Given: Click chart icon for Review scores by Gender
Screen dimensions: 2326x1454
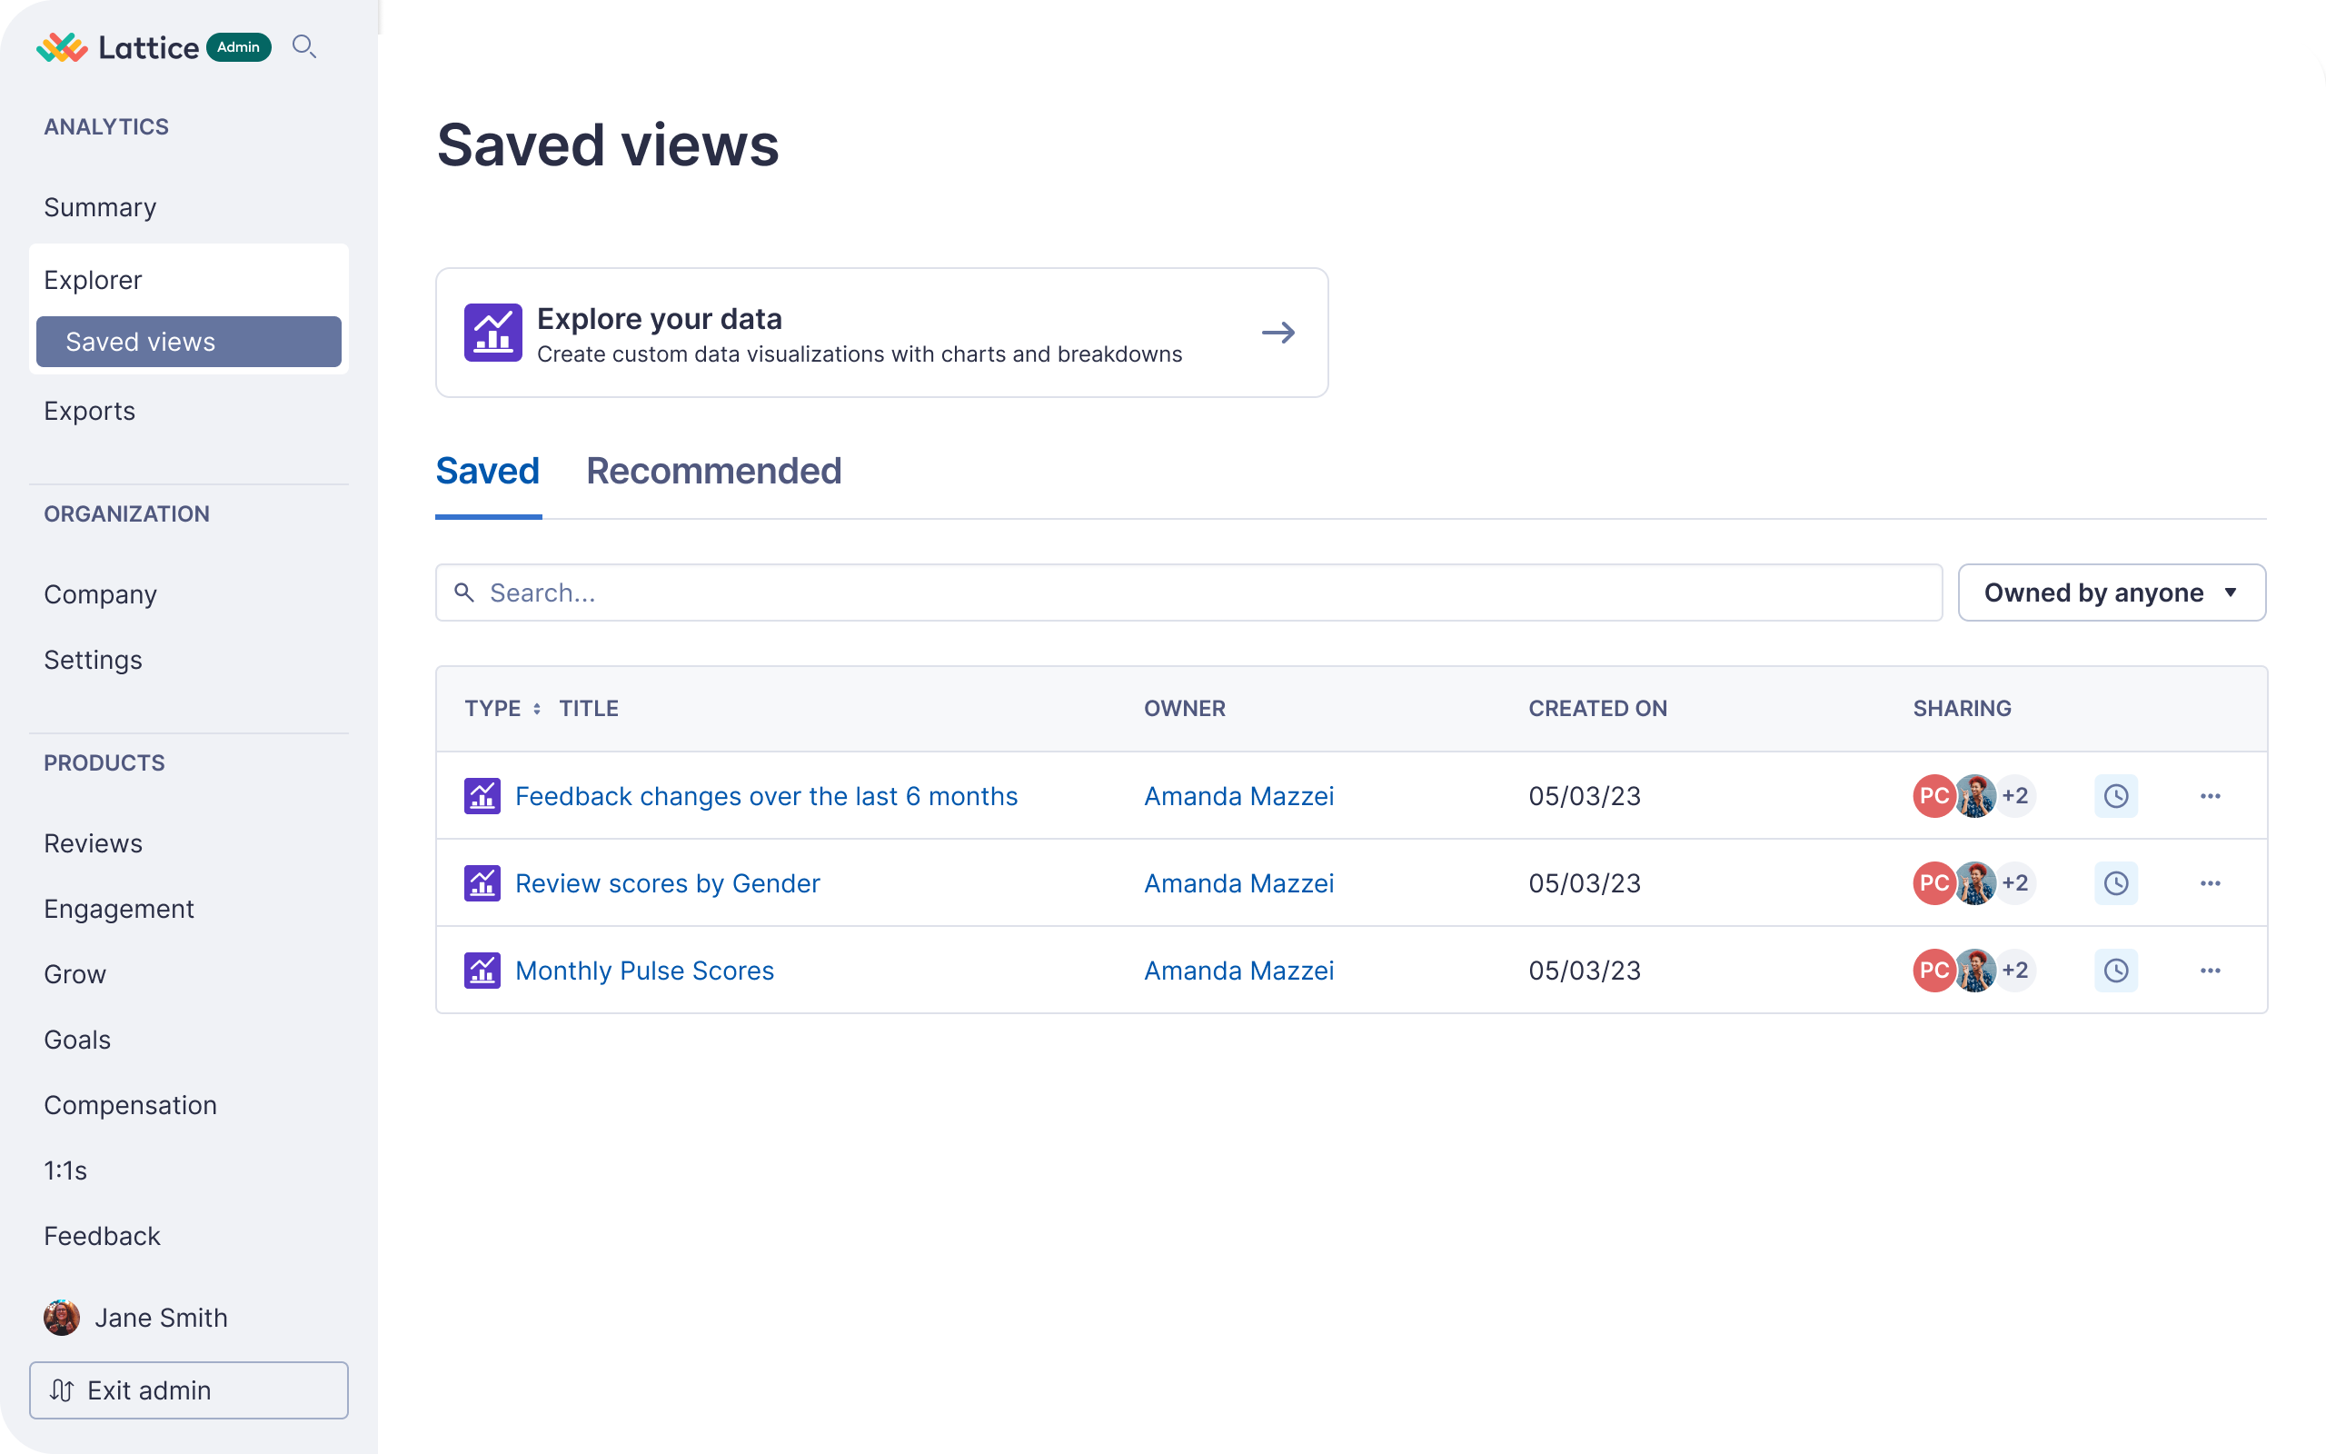Looking at the screenshot, I should [x=482, y=882].
